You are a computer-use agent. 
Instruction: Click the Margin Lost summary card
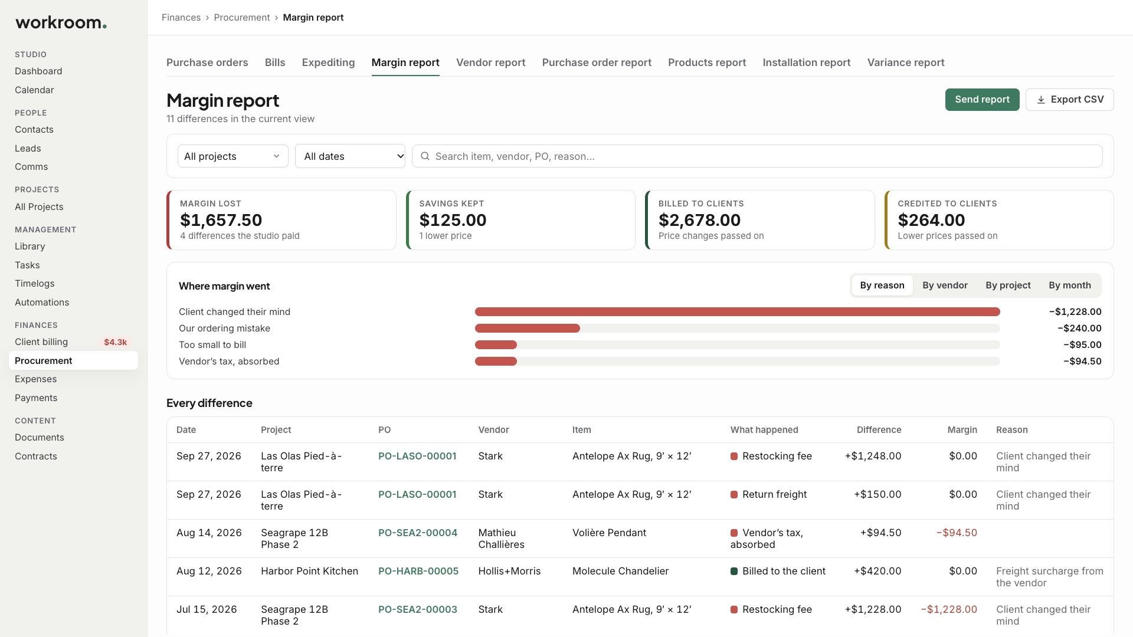[281, 220]
